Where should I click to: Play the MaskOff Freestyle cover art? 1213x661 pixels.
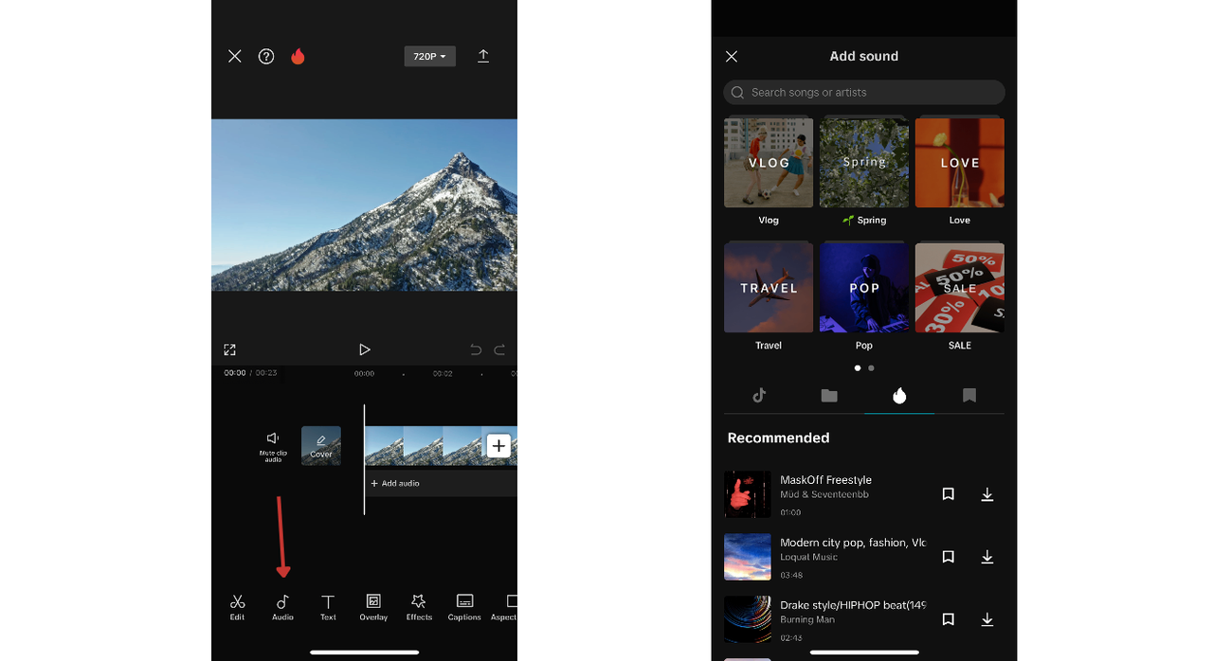pyautogui.click(x=748, y=494)
